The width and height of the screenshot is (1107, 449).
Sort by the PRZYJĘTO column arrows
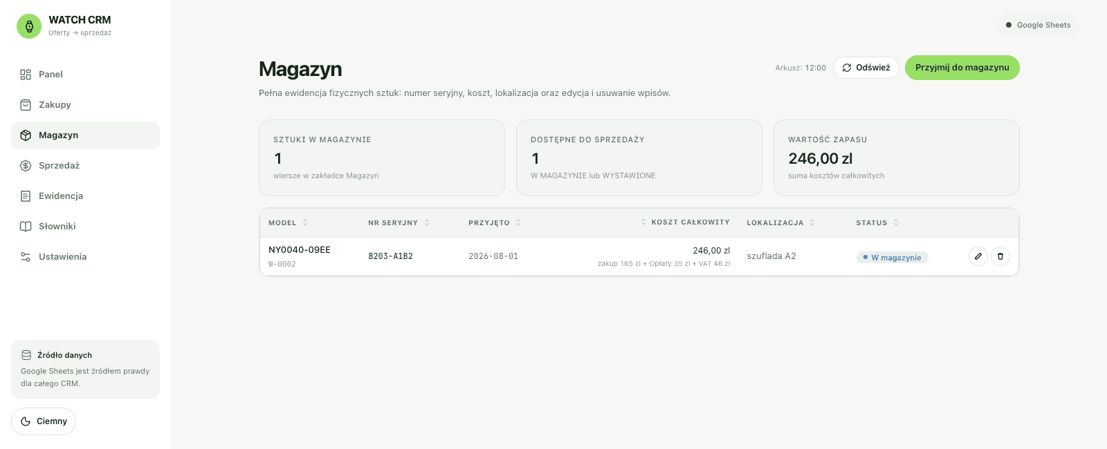[518, 222]
